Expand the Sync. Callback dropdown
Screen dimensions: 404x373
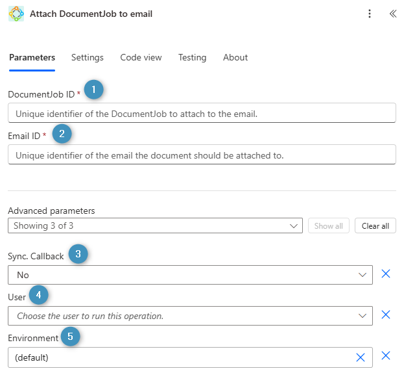(x=362, y=275)
